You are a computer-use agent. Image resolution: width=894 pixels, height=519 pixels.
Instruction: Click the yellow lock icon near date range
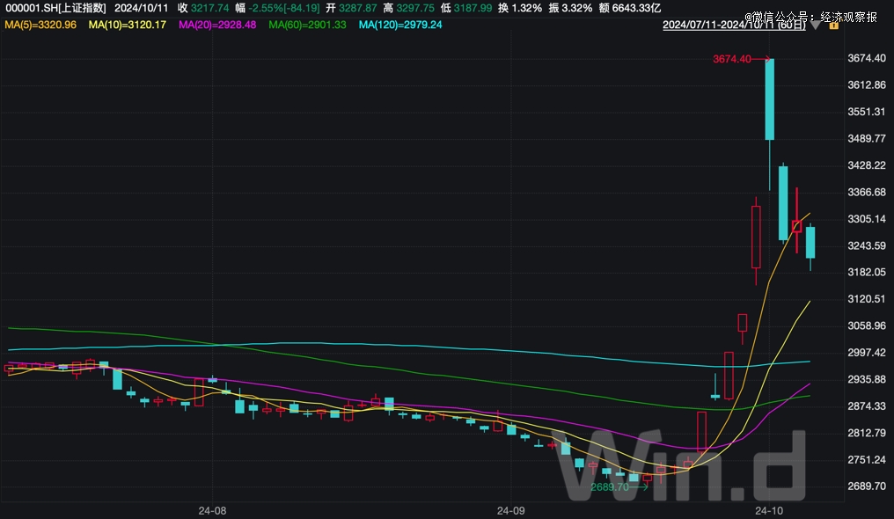tap(832, 25)
